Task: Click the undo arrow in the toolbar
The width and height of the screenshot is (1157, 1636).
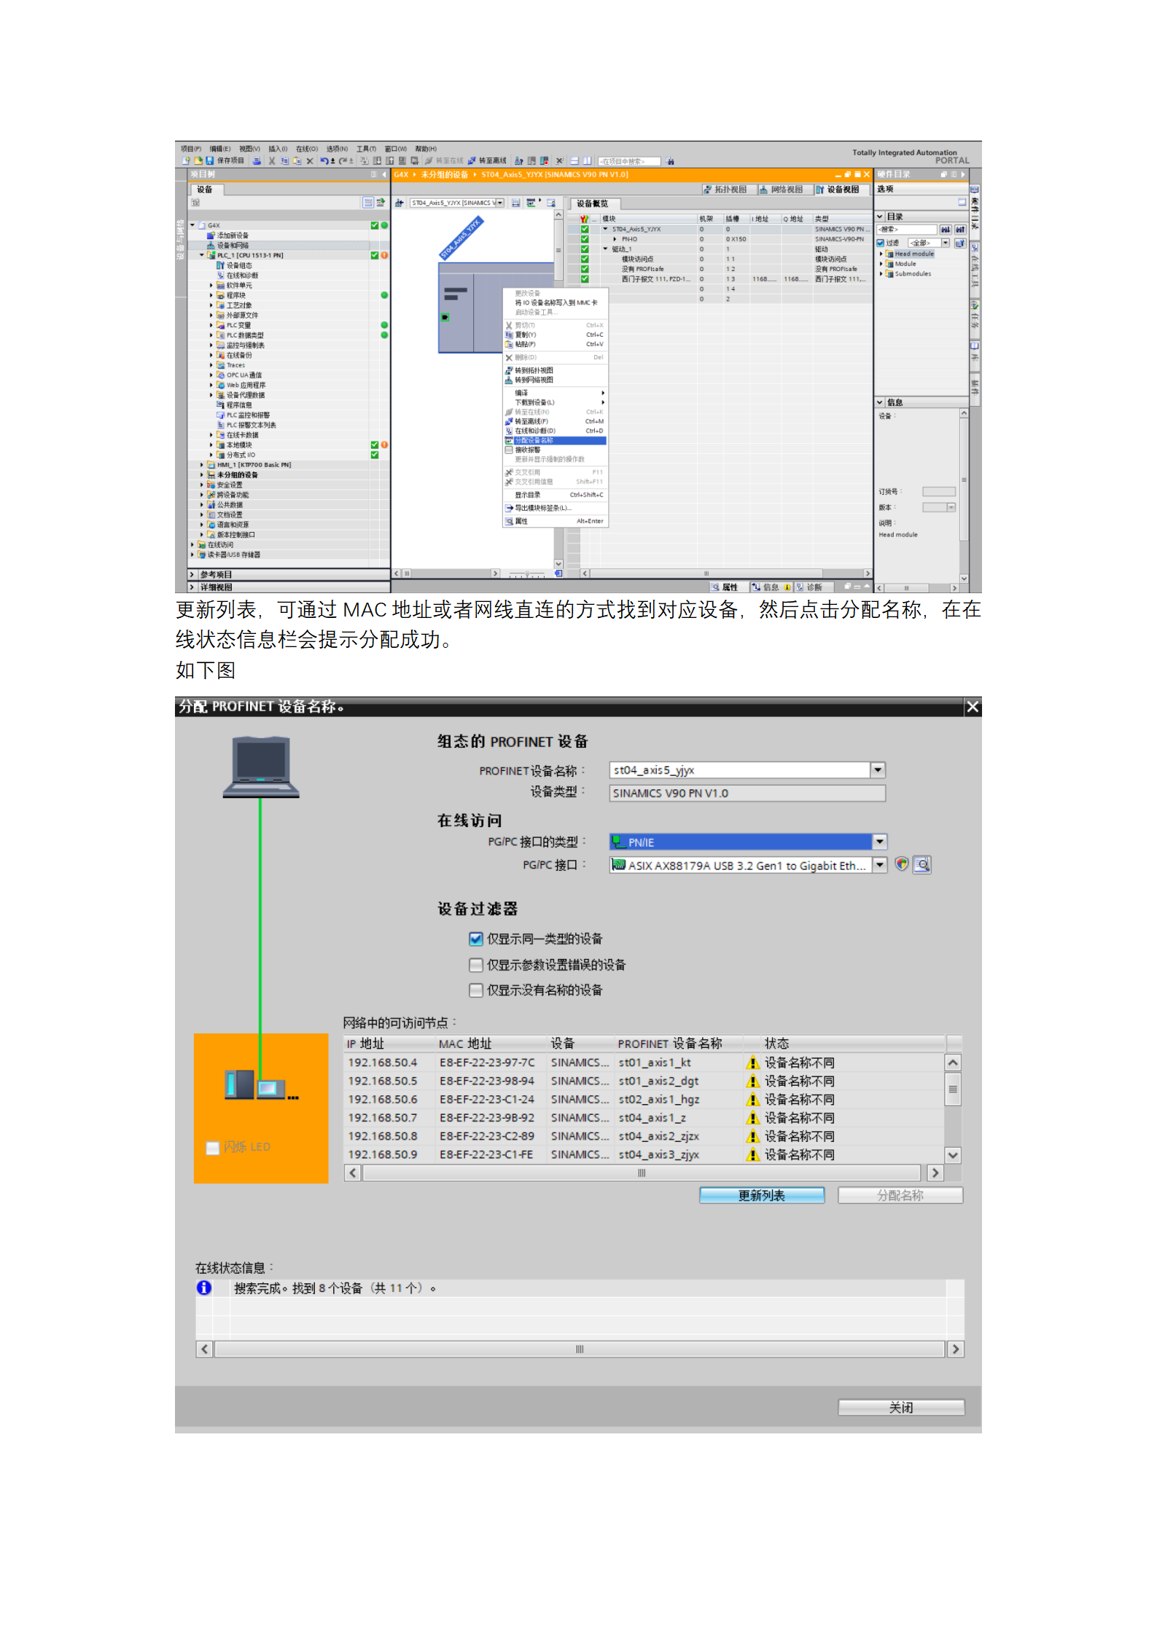Action: (324, 161)
